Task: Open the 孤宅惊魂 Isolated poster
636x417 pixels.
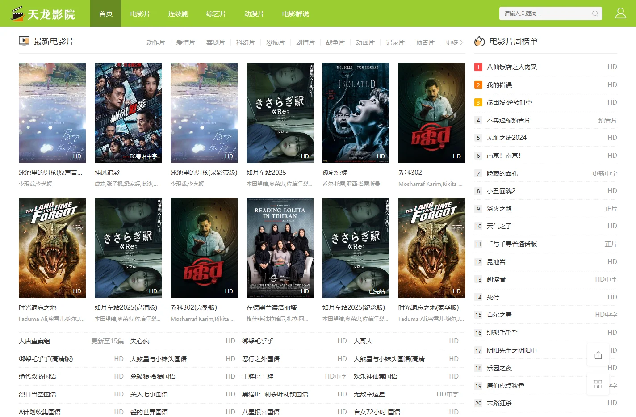Action: (356, 113)
